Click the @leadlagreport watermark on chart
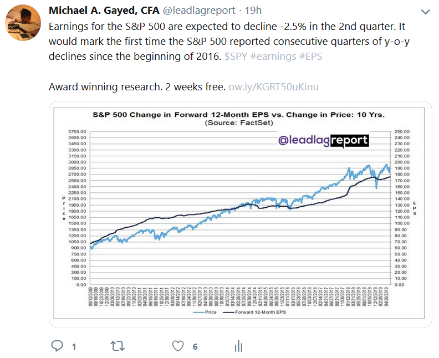Screen dimensions: 439x358 323,141
